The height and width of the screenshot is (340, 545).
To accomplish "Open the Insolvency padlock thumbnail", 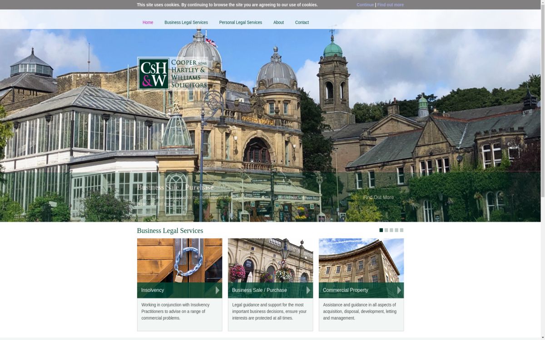I will pyautogui.click(x=179, y=260).
